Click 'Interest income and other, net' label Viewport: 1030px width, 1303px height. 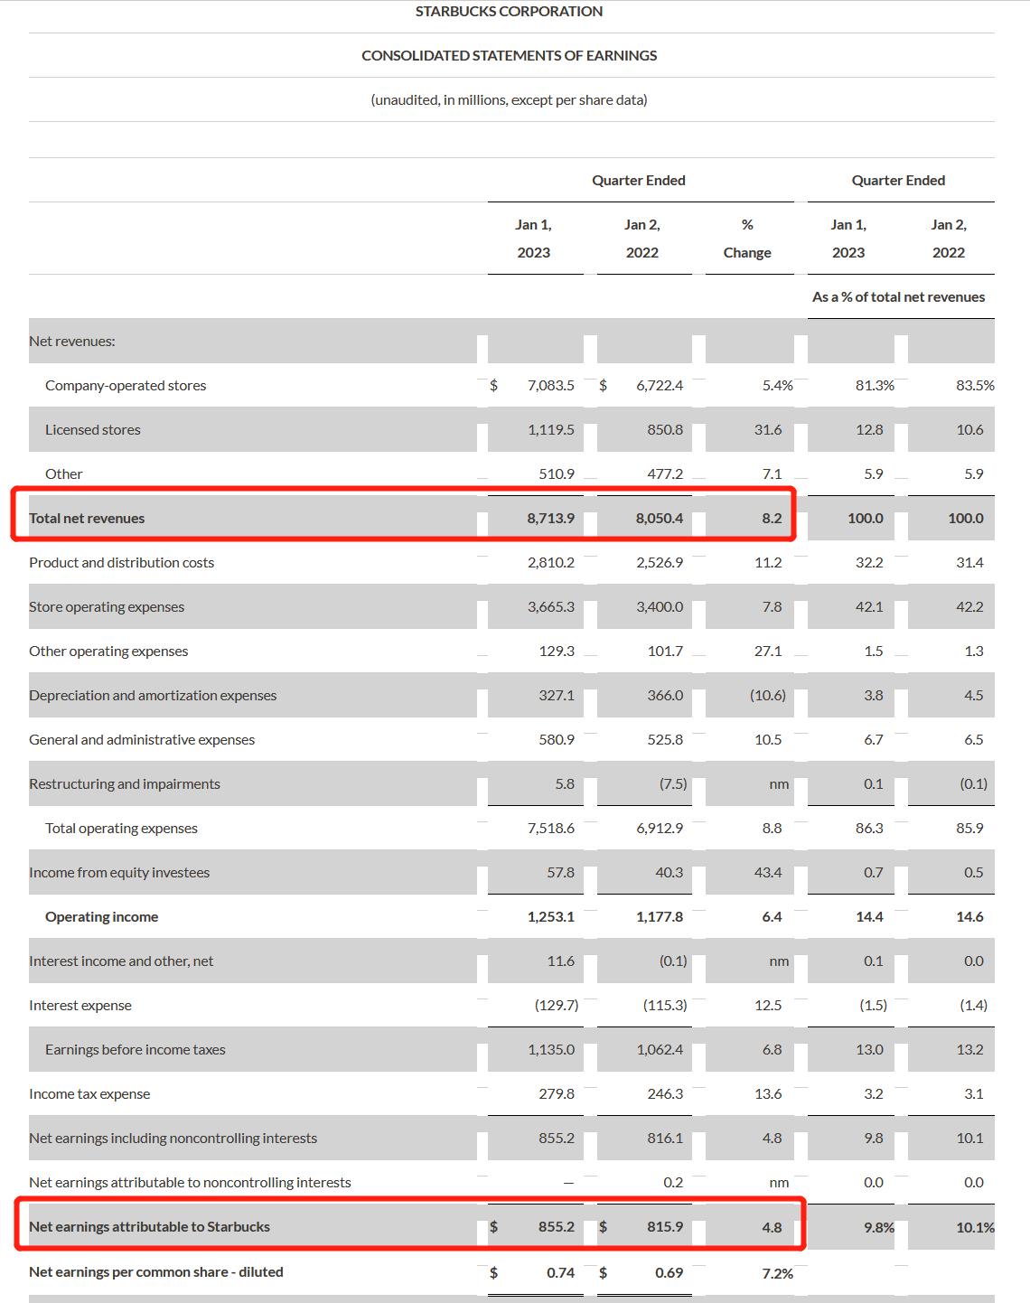coord(121,961)
